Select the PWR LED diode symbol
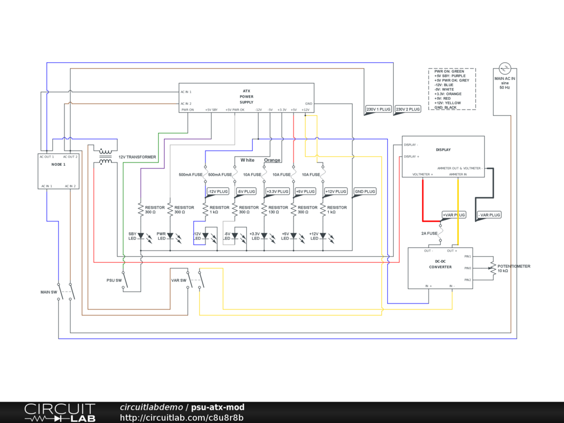 pos(170,236)
